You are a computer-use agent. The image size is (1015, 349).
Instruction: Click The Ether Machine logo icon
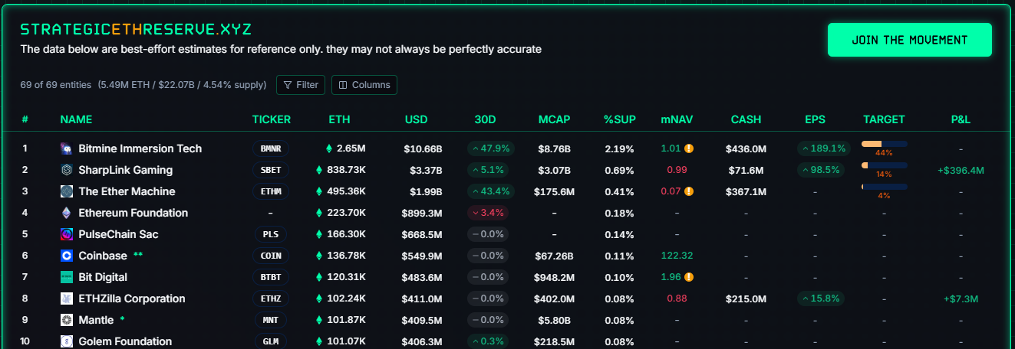[x=66, y=191]
